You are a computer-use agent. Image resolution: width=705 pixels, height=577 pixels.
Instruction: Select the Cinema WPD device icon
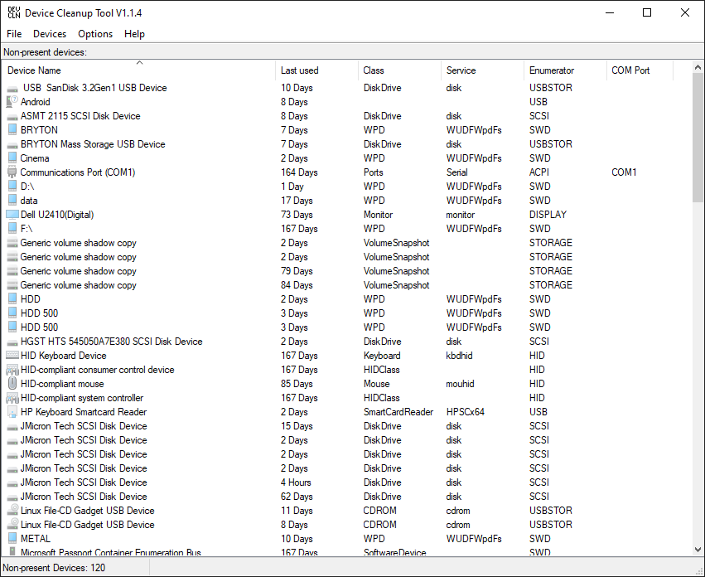[12, 158]
